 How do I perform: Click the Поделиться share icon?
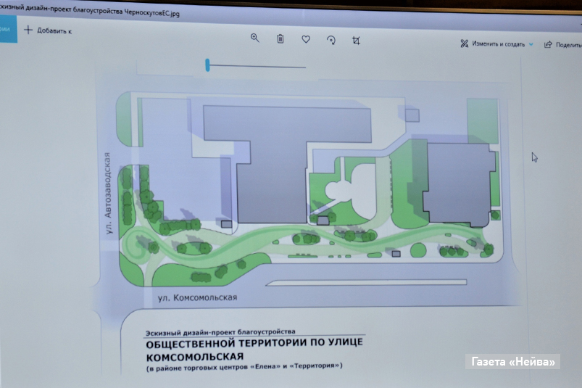point(548,44)
